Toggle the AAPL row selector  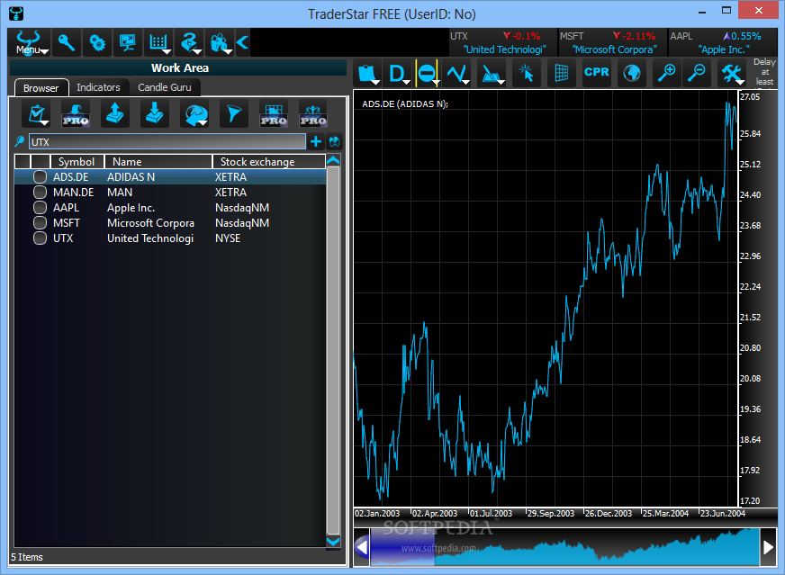[x=40, y=208]
